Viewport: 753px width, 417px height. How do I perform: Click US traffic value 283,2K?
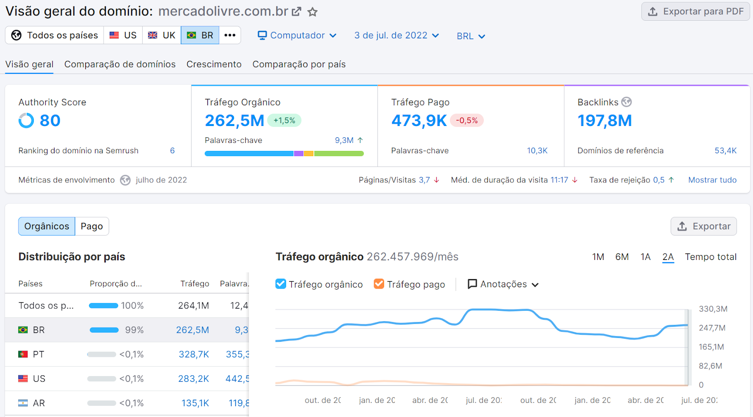pos(193,378)
